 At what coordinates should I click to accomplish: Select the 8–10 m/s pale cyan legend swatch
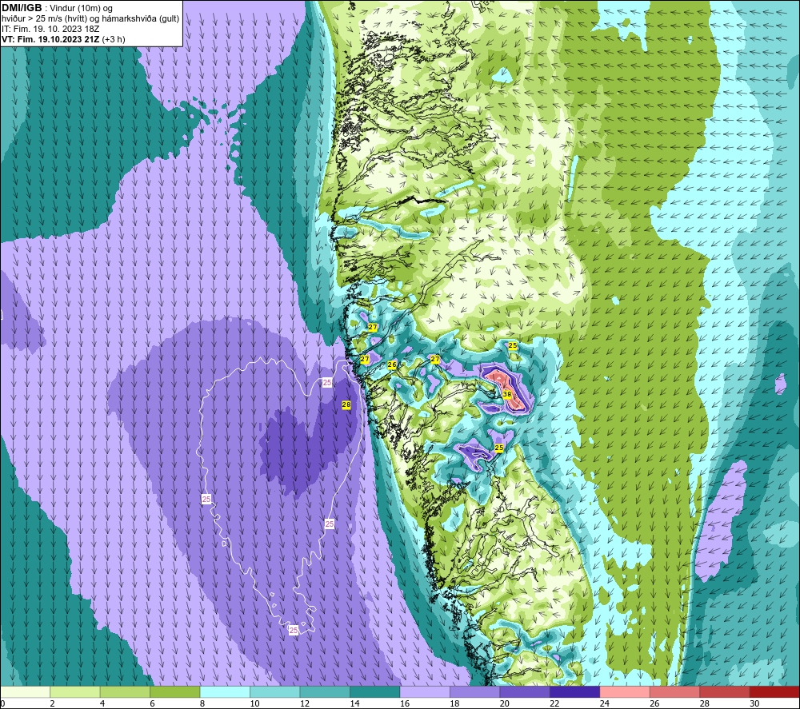pos(225,692)
